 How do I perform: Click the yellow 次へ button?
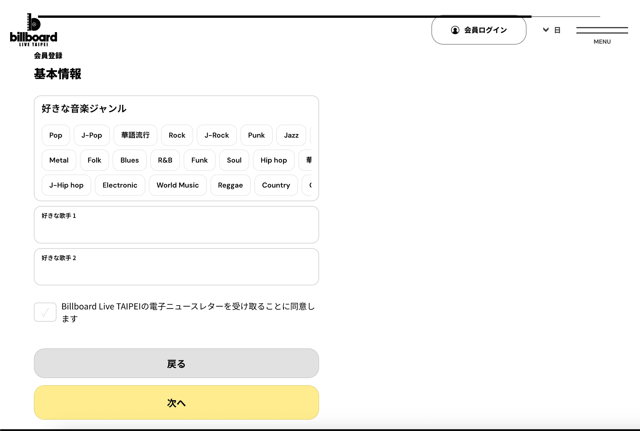coord(176,403)
